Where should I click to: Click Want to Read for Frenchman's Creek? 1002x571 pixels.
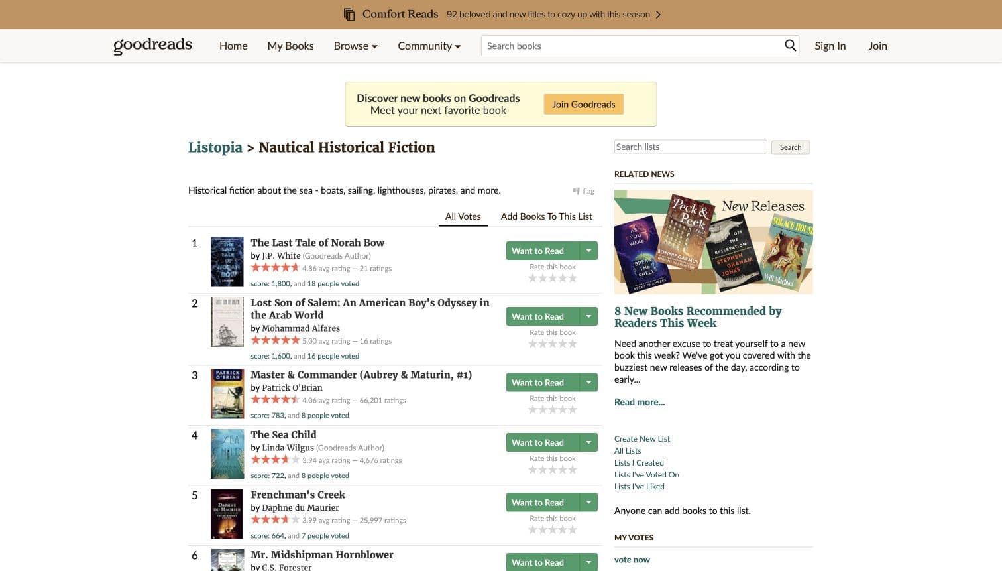[x=543, y=503]
